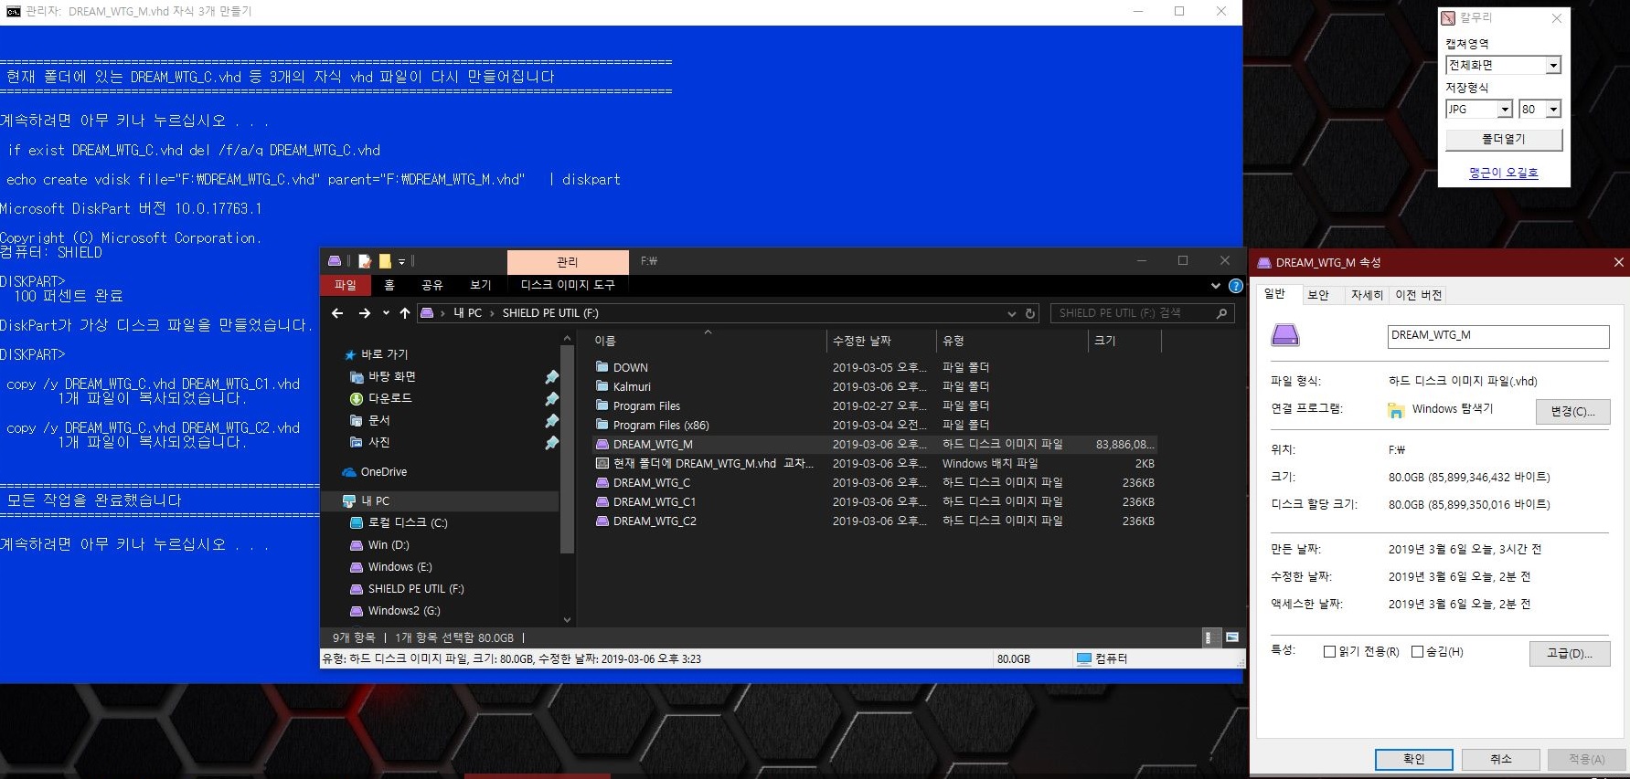Open 문서 in navigation pane
This screenshot has height=779, width=1630.
pyautogui.click(x=378, y=420)
